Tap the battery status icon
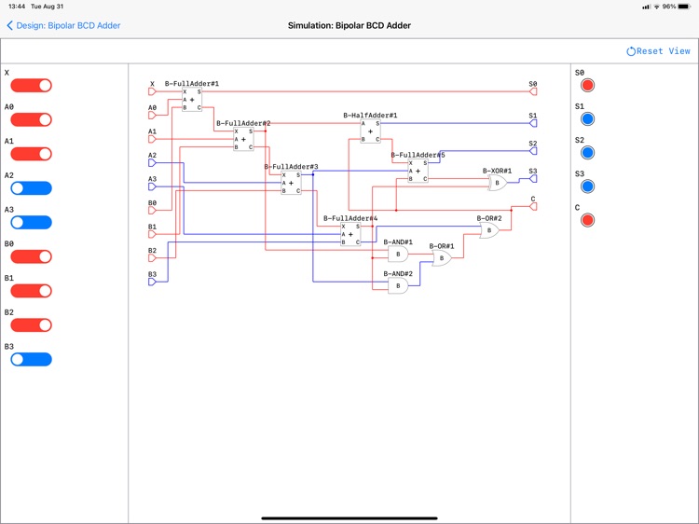The width and height of the screenshot is (699, 524). coord(685,7)
